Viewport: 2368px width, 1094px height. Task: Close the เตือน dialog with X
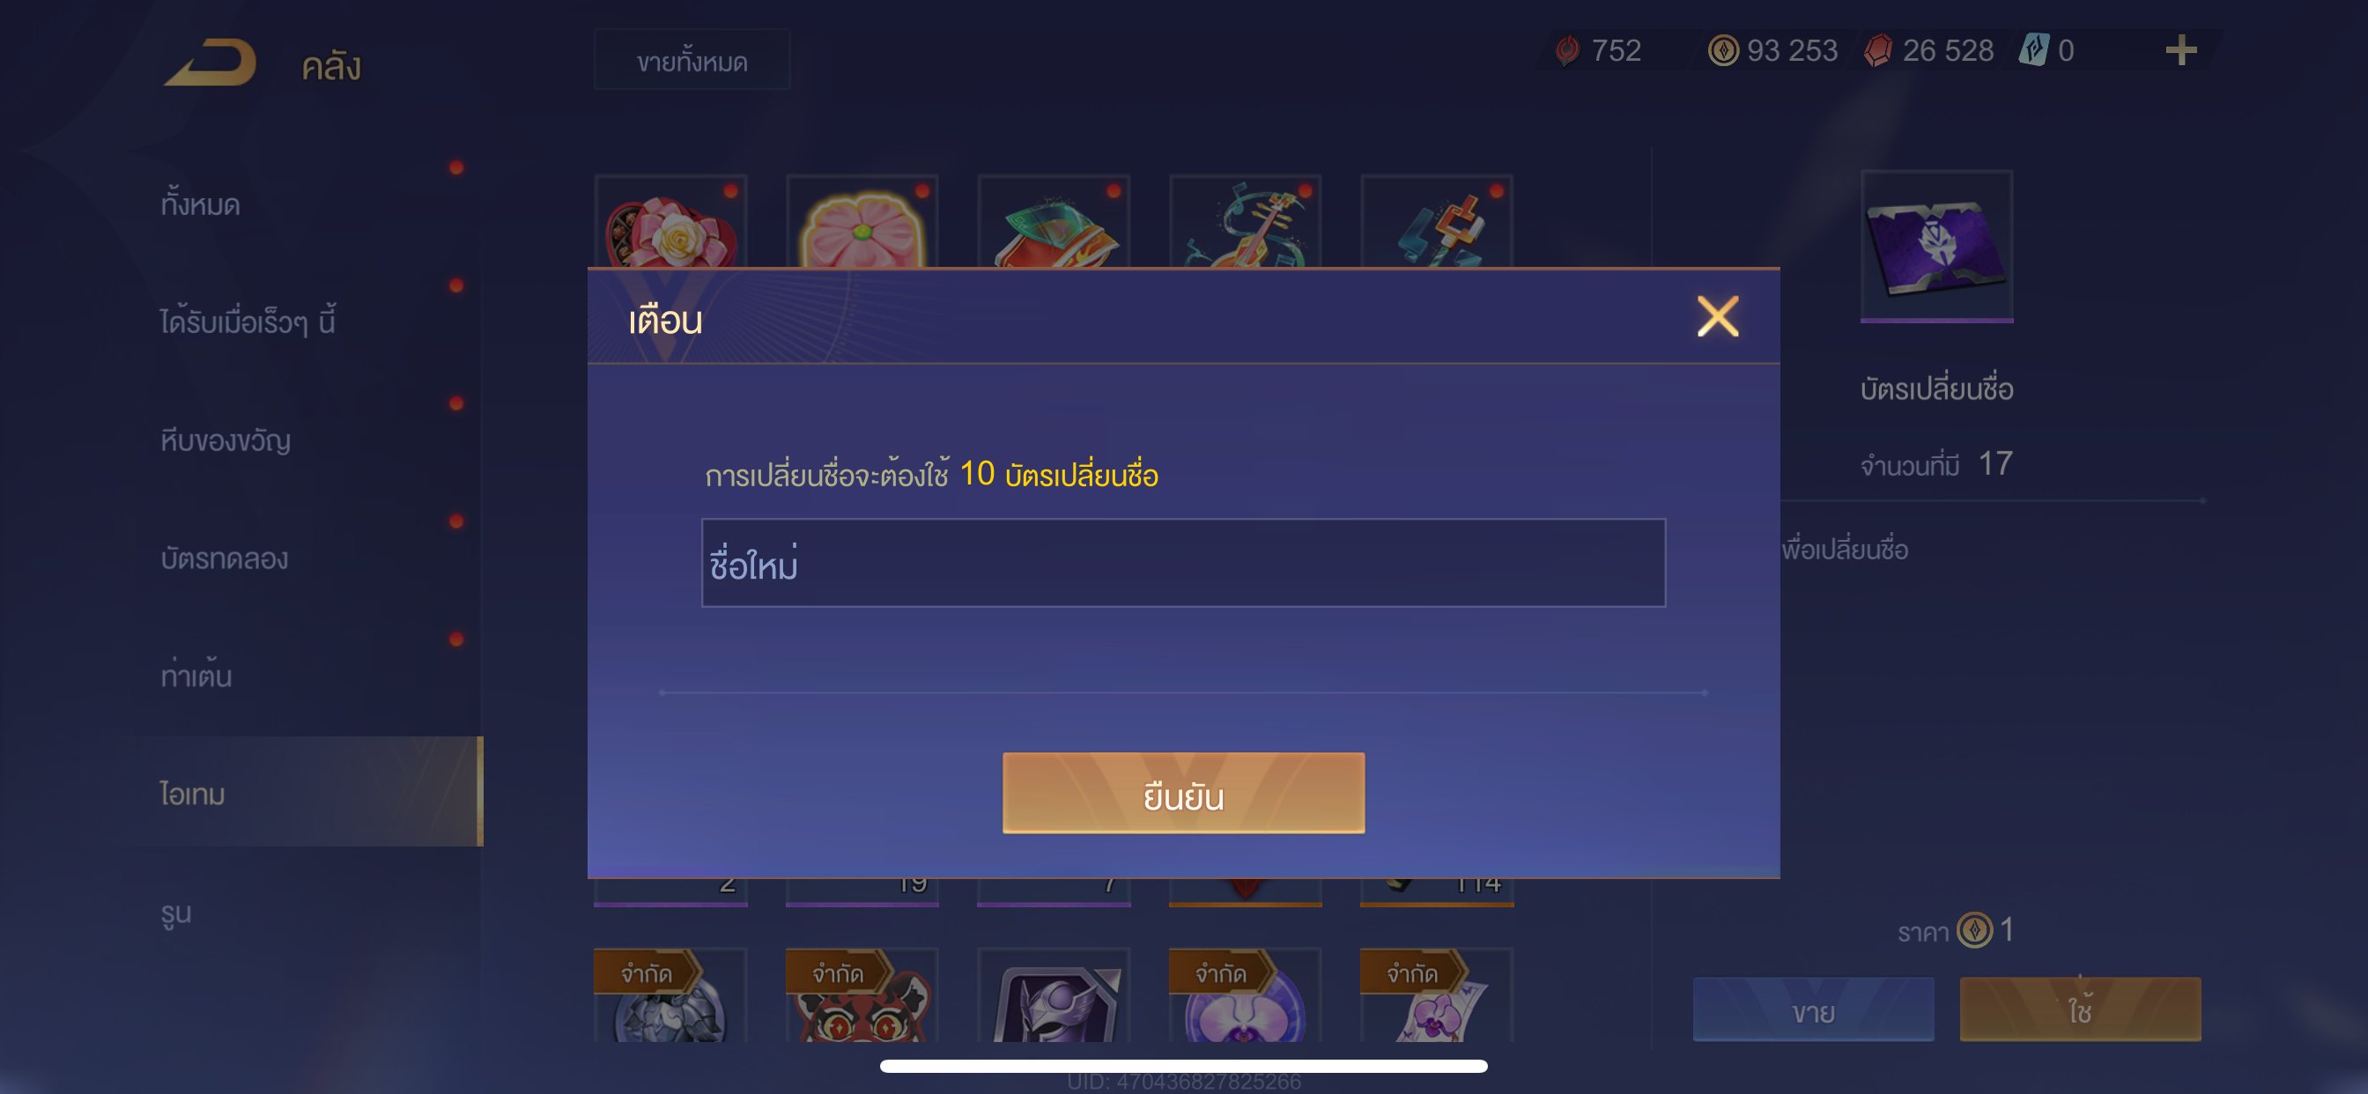click(1716, 316)
